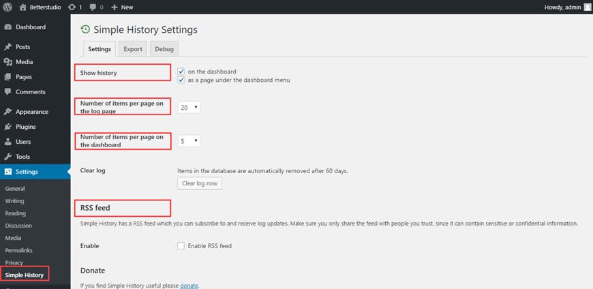Open log page items dropdown showing 20

[x=189, y=108]
